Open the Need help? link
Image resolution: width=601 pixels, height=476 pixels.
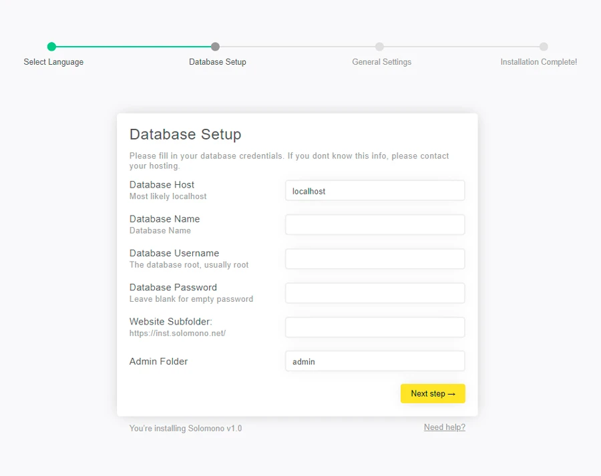coord(444,427)
